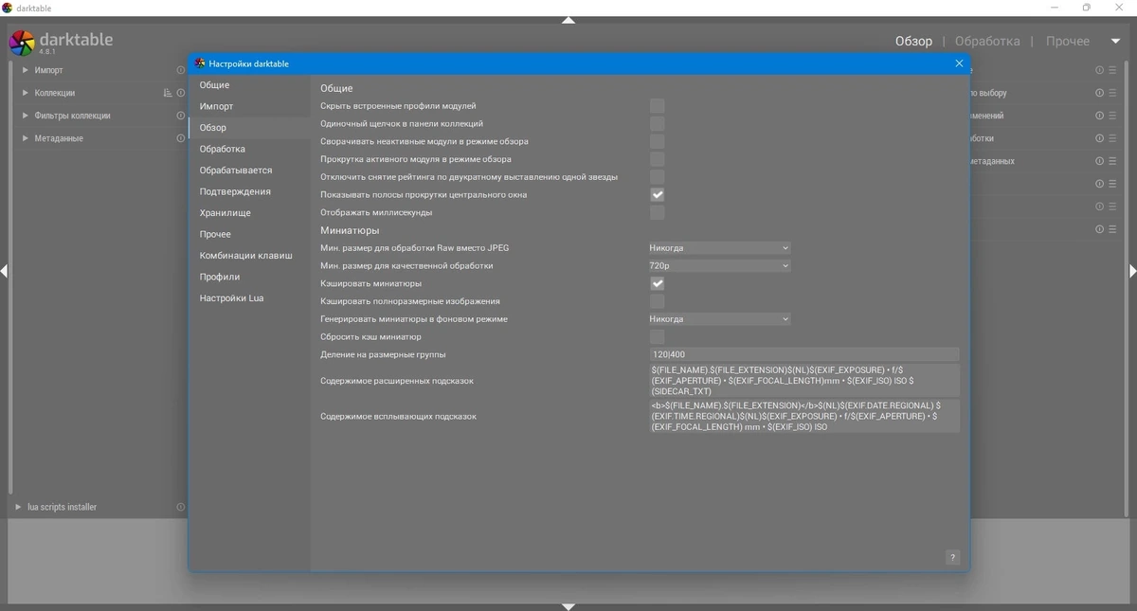Open 'Генерировать миниатюры в фоновом режиме' dropdown
The height and width of the screenshot is (611, 1137).
tap(719, 319)
